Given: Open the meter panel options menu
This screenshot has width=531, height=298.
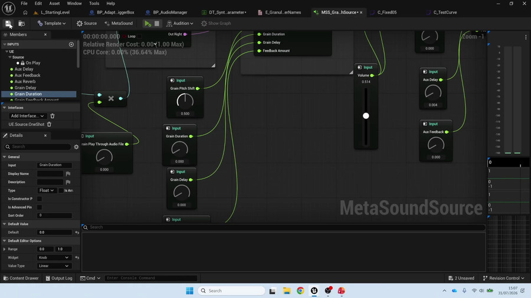Looking at the screenshot, I should tap(526, 37).
